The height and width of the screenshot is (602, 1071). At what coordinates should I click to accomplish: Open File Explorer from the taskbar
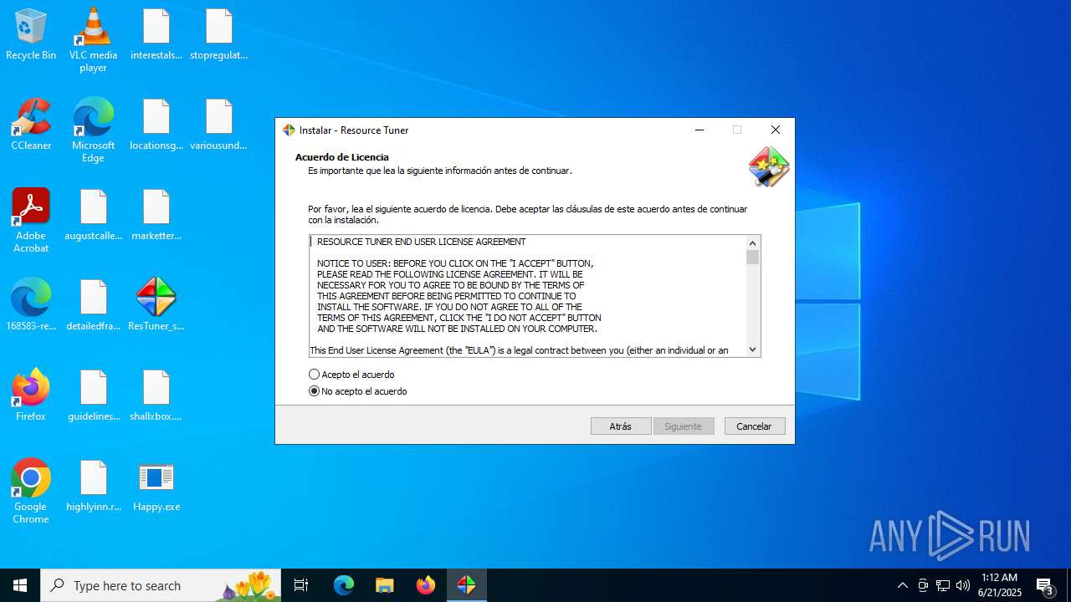pyautogui.click(x=384, y=585)
